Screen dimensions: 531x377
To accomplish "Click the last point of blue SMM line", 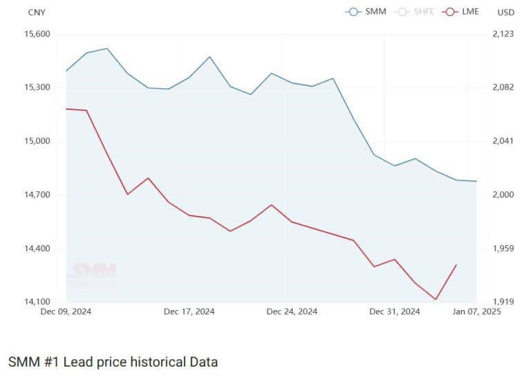I will 476,181.
